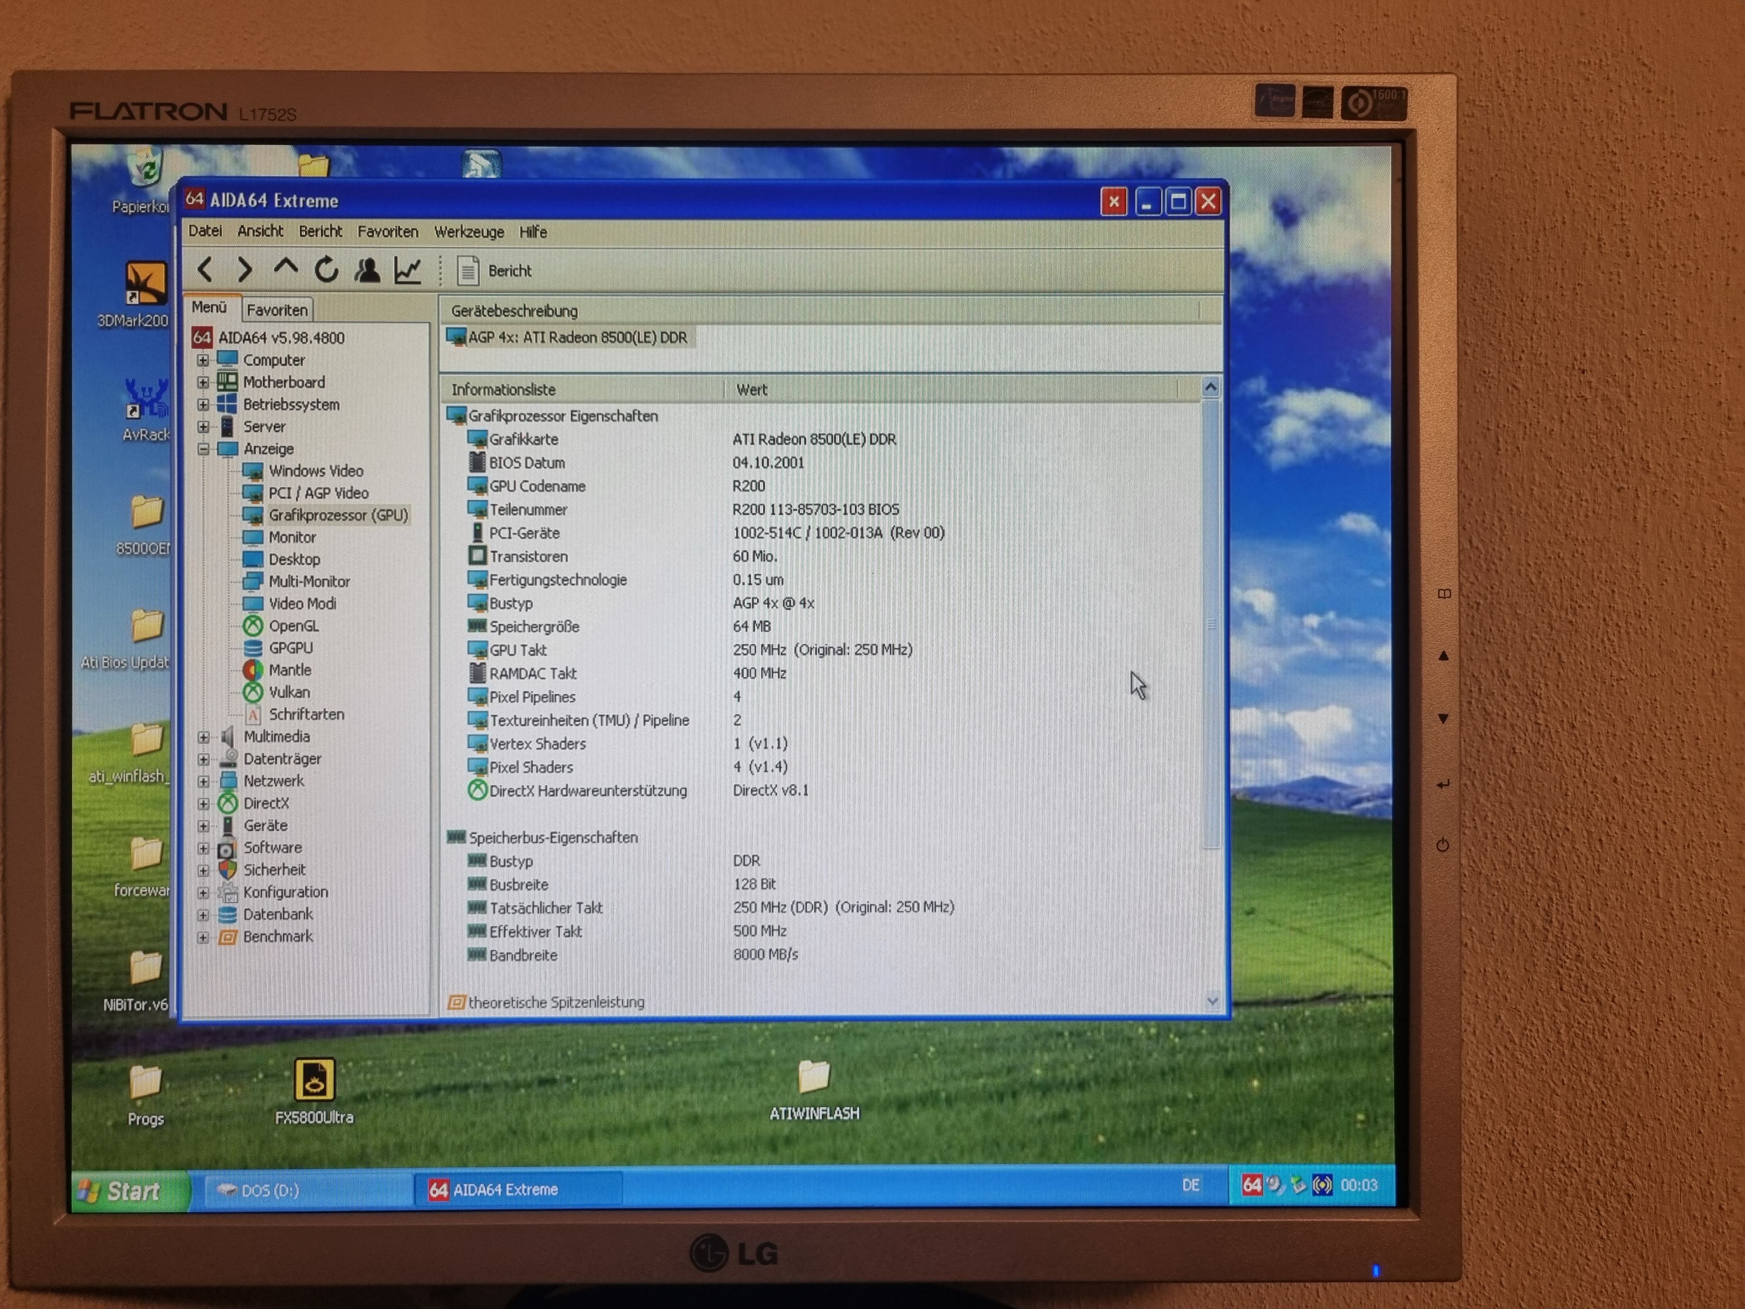This screenshot has width=1745, height=1309.
Task: Go forward with the right arrow toolbar icon
Action: tap(245, 270)
